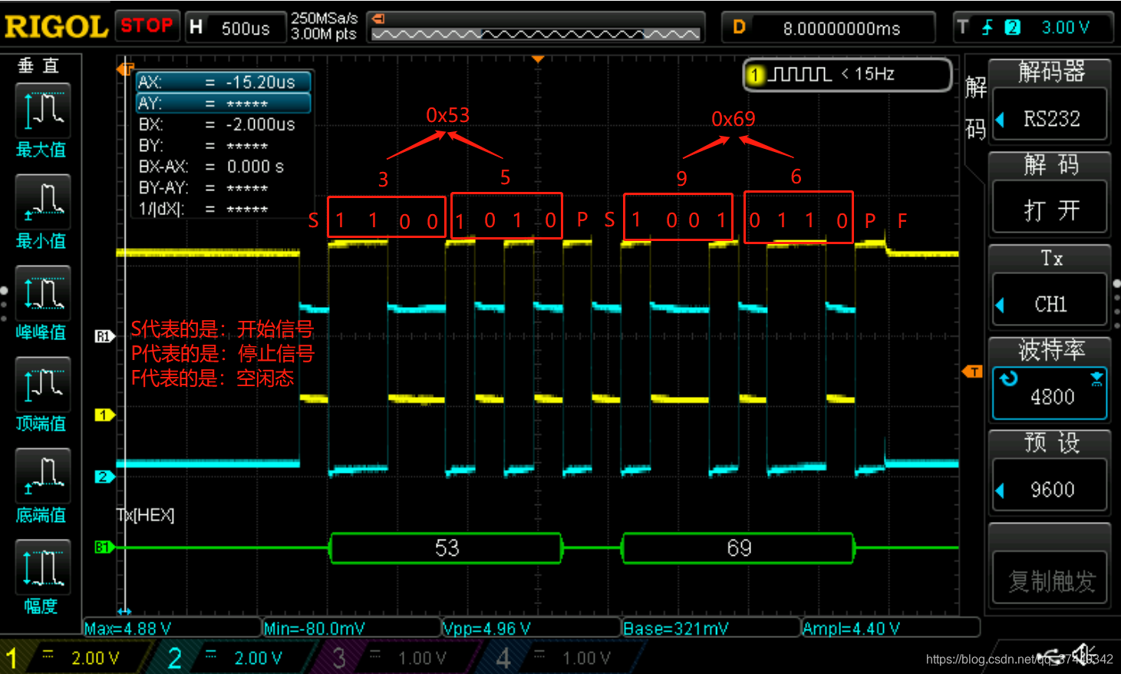
Task: Click the AX cursor value -15.20us
Action: pos(260,82)
